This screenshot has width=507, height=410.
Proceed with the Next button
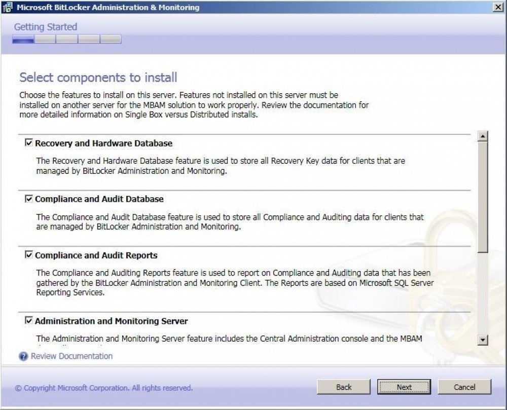[x=404, y=387]
